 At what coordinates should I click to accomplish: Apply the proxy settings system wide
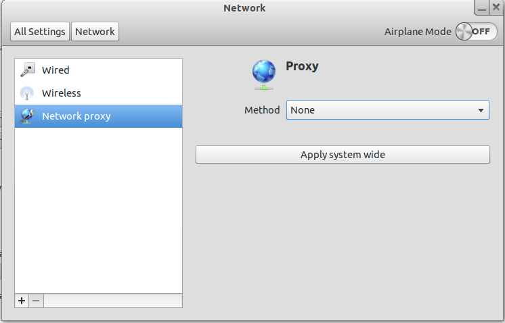tap(343, 155)
